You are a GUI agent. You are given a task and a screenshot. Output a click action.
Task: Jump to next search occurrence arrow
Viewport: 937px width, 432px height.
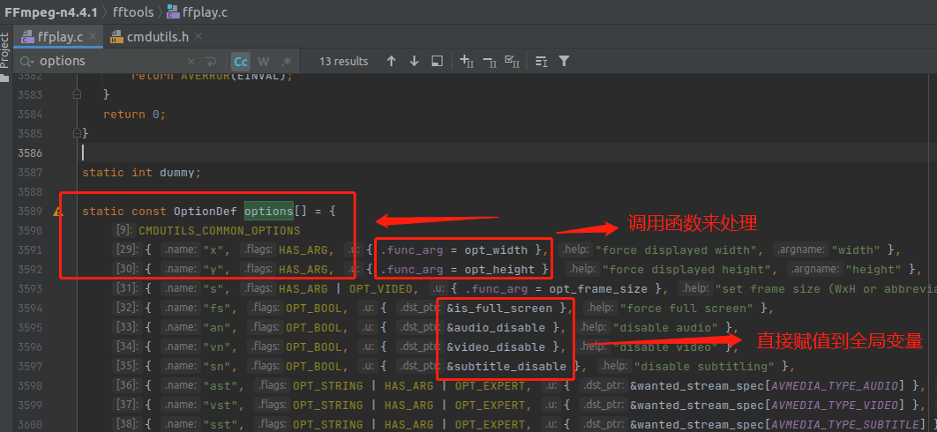pyautogui.click(x=414, y=62)
